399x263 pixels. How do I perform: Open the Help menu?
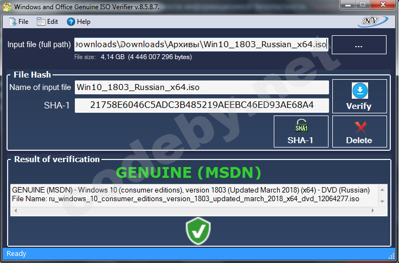click(x=79, y=22)
